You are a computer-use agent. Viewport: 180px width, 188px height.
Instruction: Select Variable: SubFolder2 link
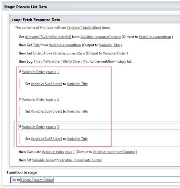tap(46, 111)
